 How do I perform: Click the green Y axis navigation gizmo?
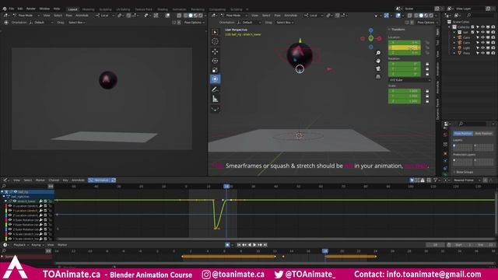(x=371, y=38)
